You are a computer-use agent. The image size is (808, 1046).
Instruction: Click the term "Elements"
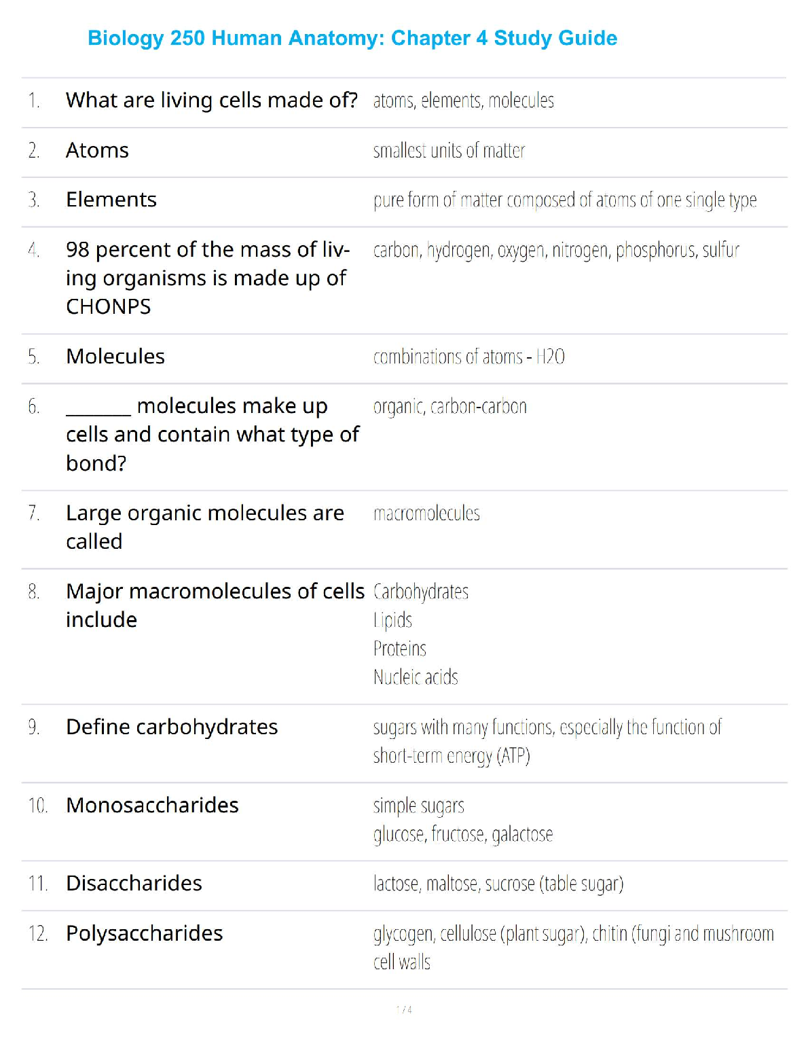(x=111, y=200)
